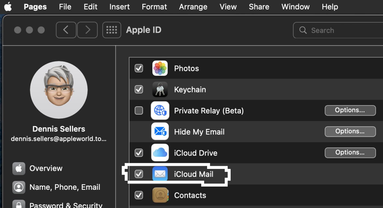Uncheck the Keychain checkbox
Image resolution: width=383 pixels, height=208 pixels.
[x=139, y=89]
